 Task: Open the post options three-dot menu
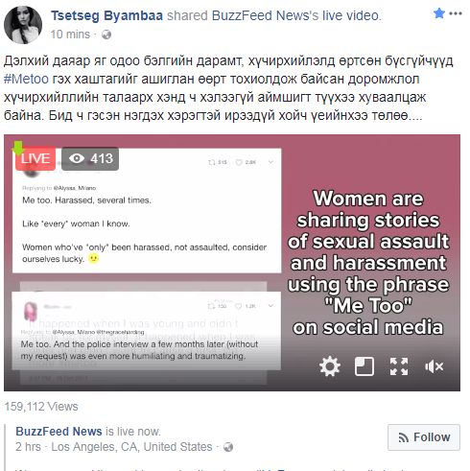456,13
